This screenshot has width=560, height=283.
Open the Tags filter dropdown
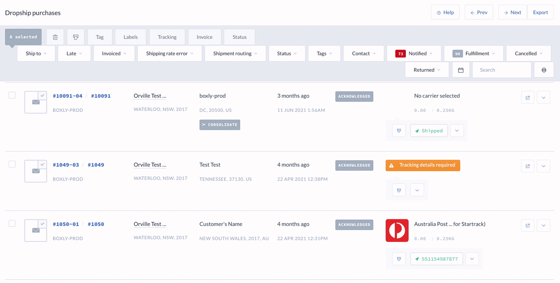[324, 53]
